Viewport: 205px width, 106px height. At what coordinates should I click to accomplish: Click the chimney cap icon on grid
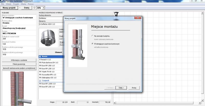[x=116, y=14]
